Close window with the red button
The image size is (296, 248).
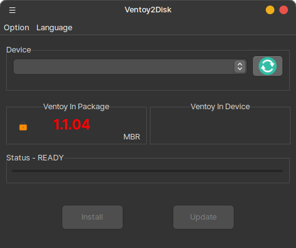pos(284,10)
